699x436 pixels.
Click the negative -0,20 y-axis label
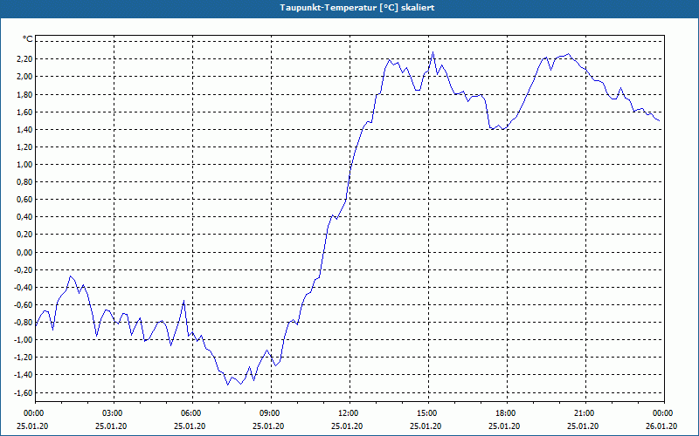[24, 269]
